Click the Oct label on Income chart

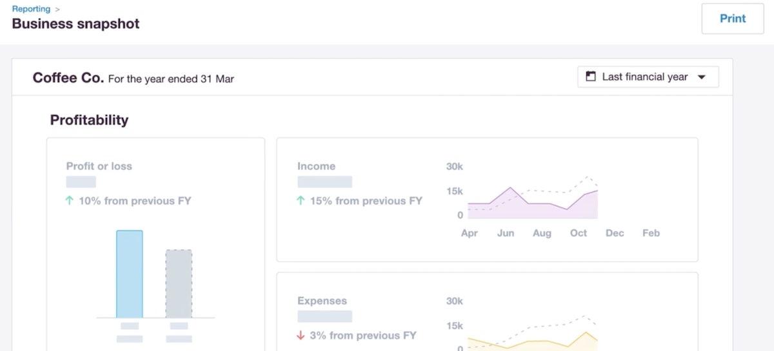(x=579, y=233)
